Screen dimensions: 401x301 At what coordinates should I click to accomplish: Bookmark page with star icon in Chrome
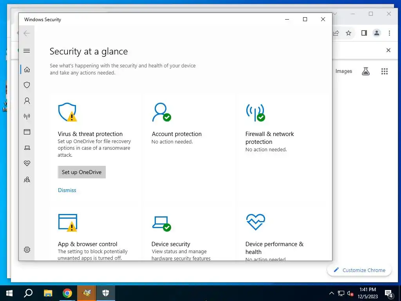pyautogui.click(x=348, y=33)
